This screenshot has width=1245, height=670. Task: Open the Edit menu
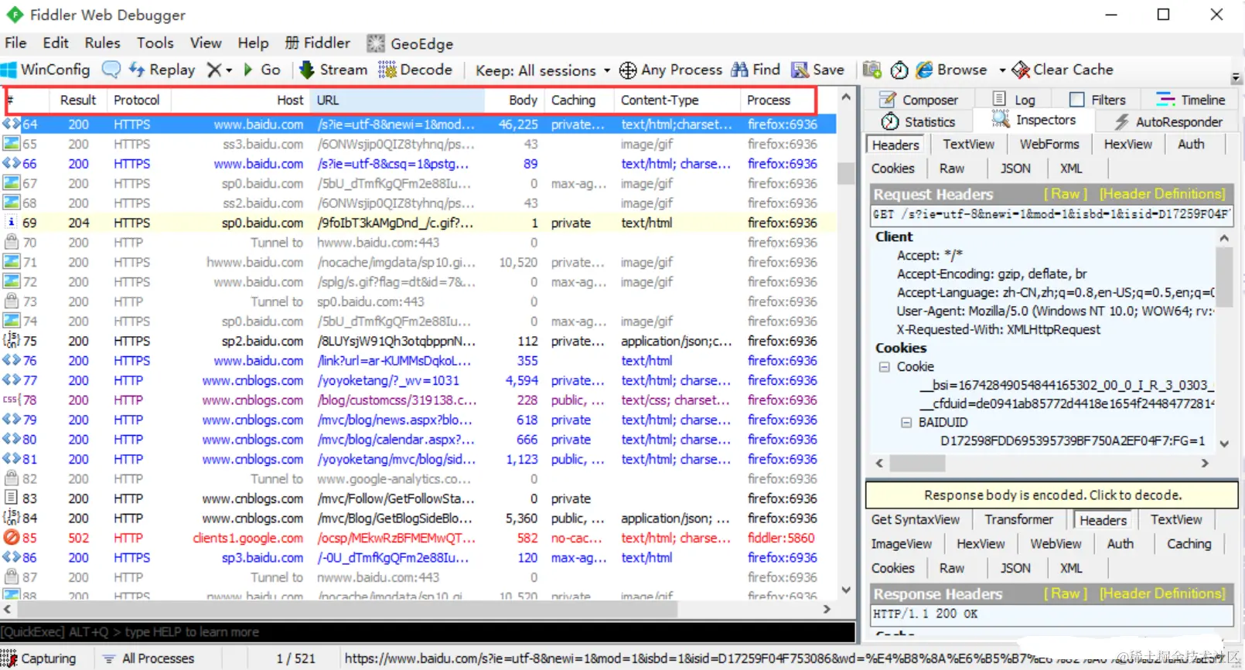pos(56,43)
